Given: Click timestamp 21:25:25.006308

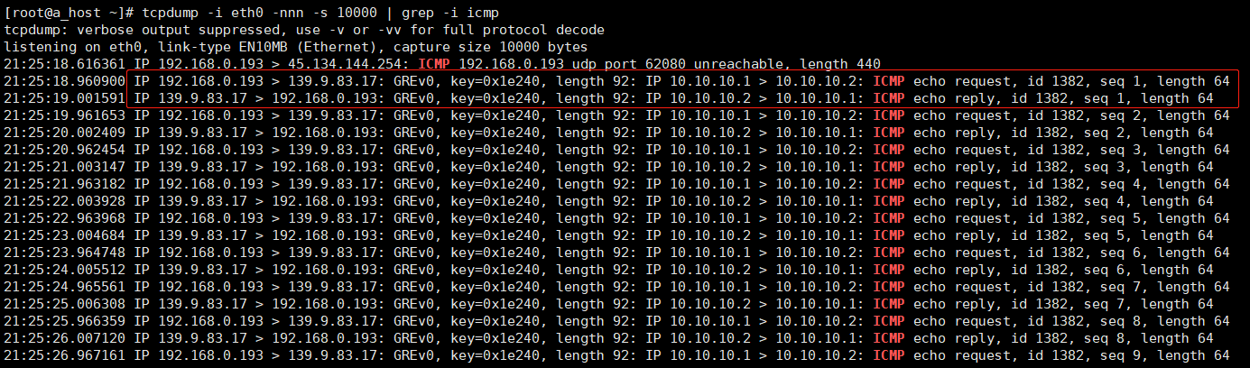Looking at the screenshot, I should pyautogui.click(x=65, y=304).
